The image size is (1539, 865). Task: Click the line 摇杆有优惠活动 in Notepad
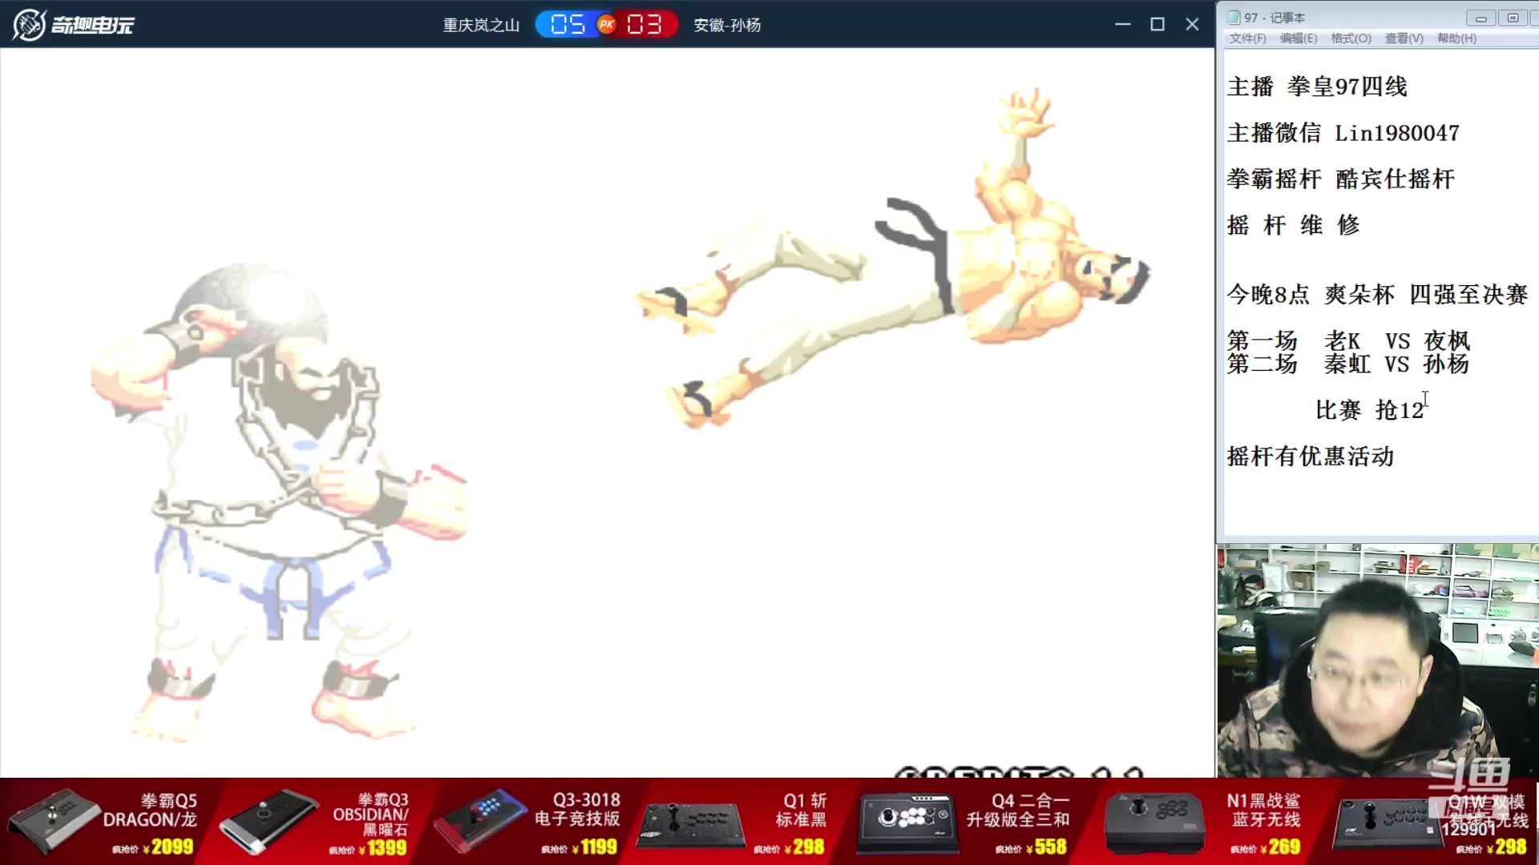1311,457
